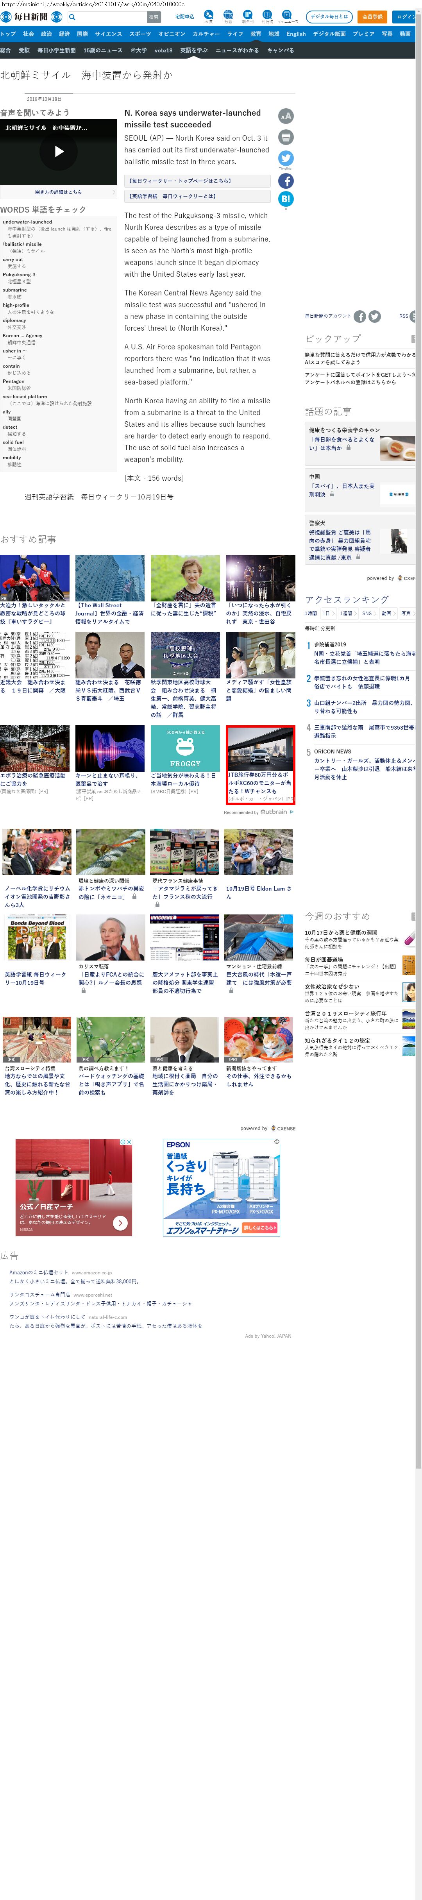The height and width of the screenshot is (1900, 422).
Task: Print the article using printer icon
Action: [x=286, y=137]
